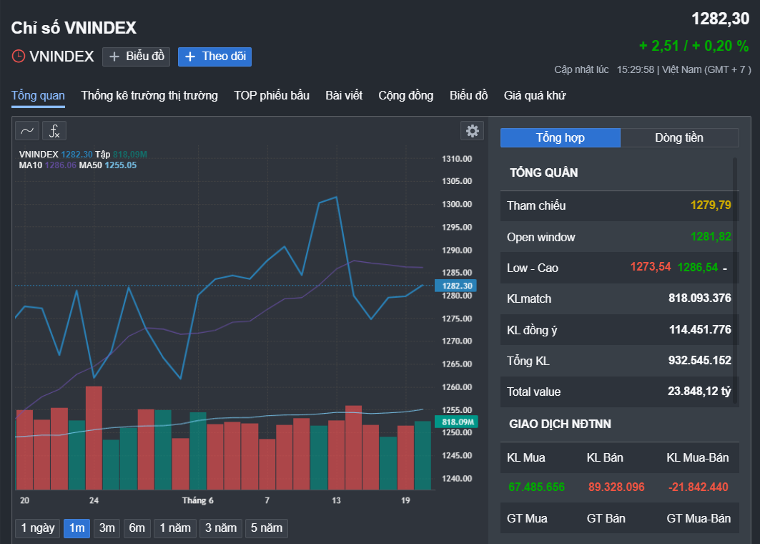Follow the index with Theo dõi
Screen dimensions: 760x544
[x=214, y=57]
